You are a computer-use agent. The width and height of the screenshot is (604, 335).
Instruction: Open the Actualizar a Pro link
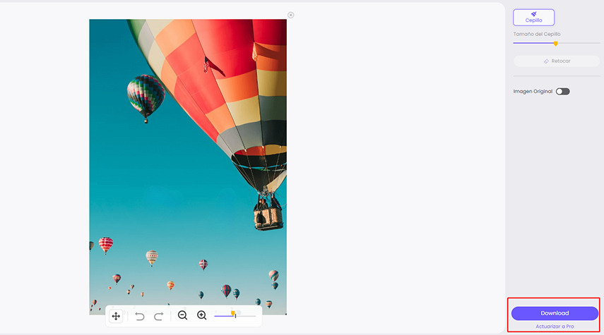tap(555, 326)
